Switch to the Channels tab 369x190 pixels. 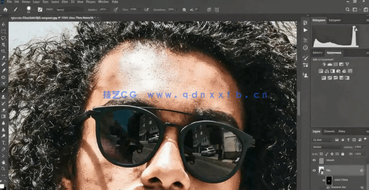tap(329, 131)
